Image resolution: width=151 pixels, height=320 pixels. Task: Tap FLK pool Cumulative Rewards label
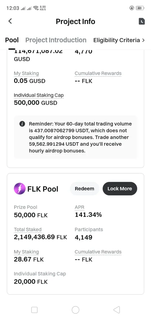(98, 252)
